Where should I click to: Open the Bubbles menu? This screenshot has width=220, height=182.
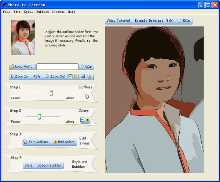(43, 12)
